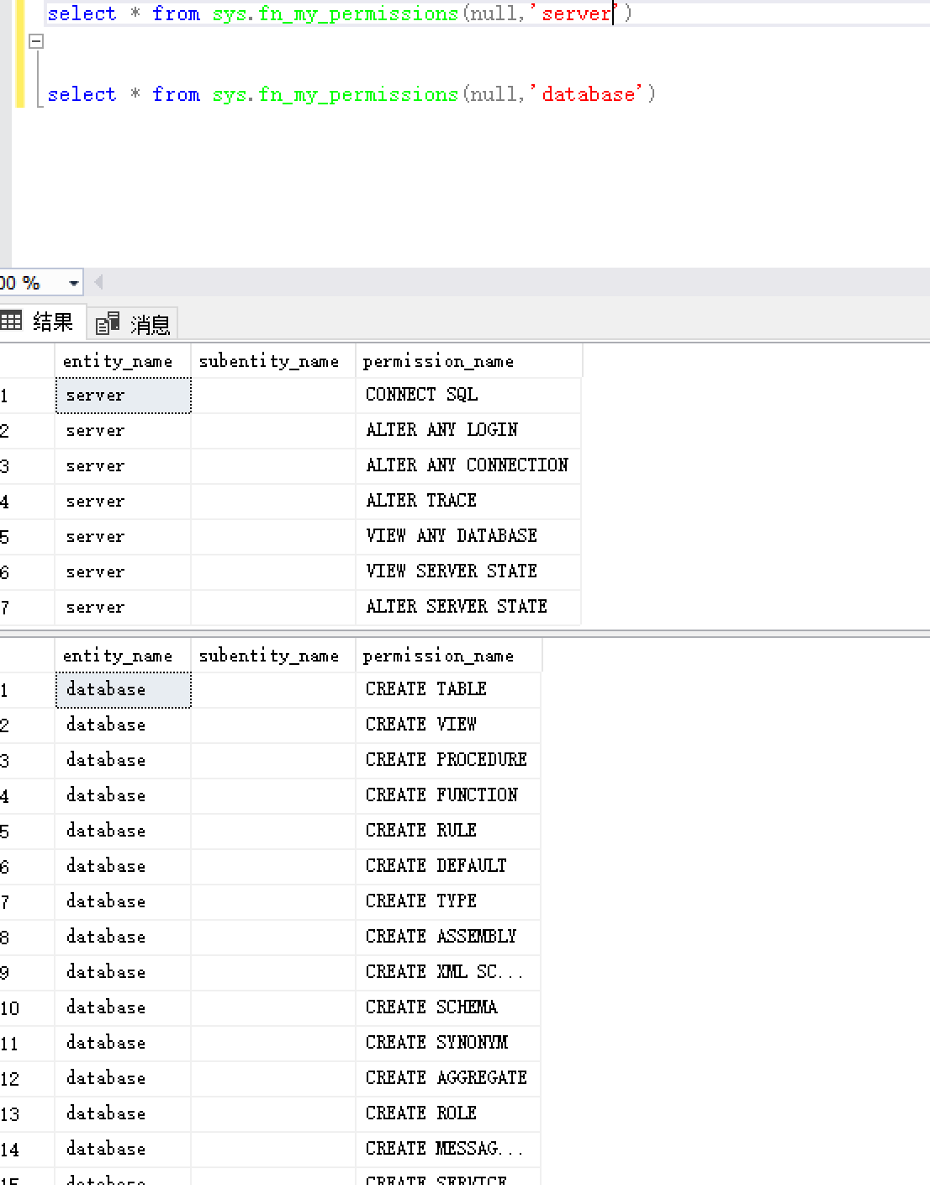
Task: Select the VIEW SERVER STATE cell
Action: pyautogui.click(x=468, y=571)
